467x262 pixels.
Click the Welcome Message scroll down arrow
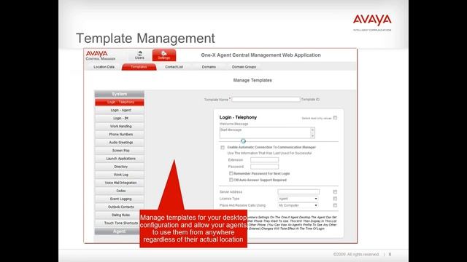point(312,136)
